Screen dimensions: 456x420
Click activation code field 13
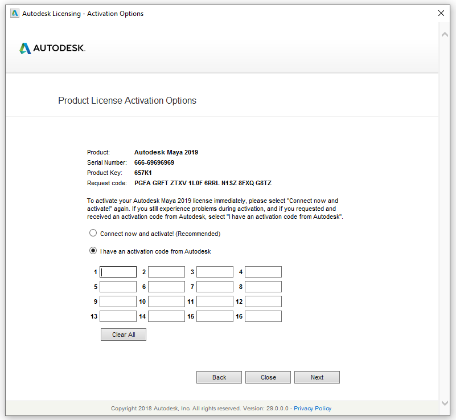118,316
